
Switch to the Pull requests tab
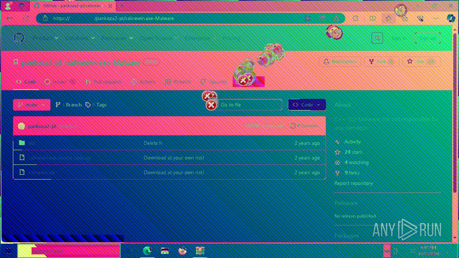click(104, 82)
